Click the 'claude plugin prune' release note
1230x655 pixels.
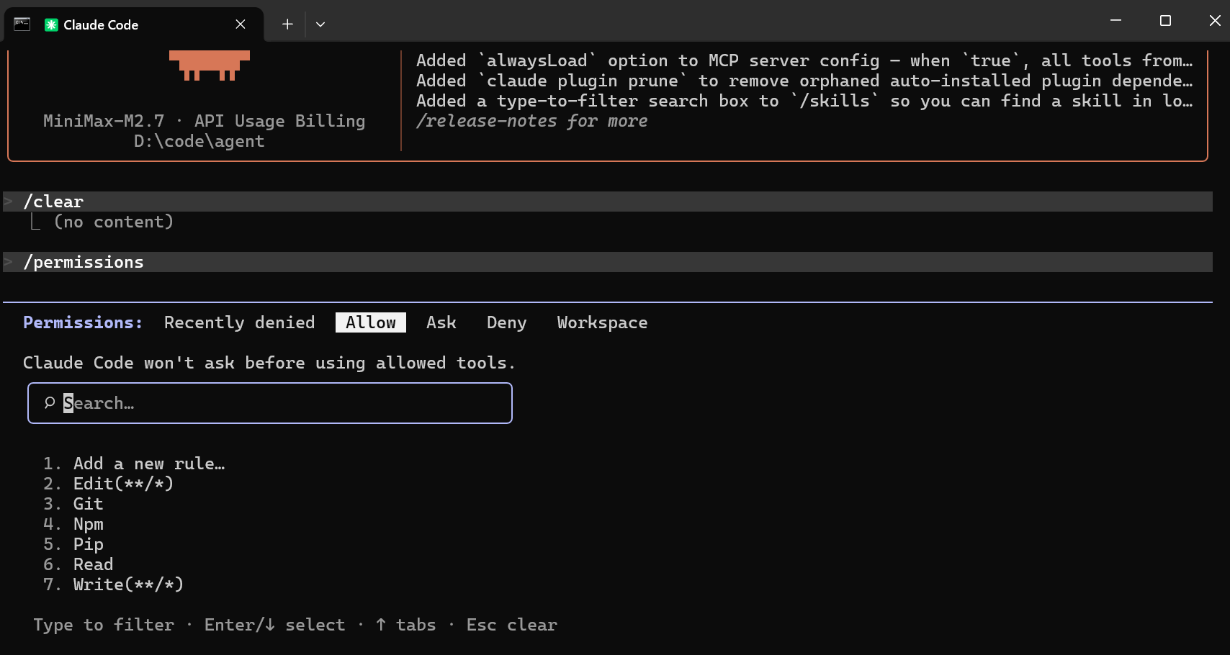tap(804, 81)
